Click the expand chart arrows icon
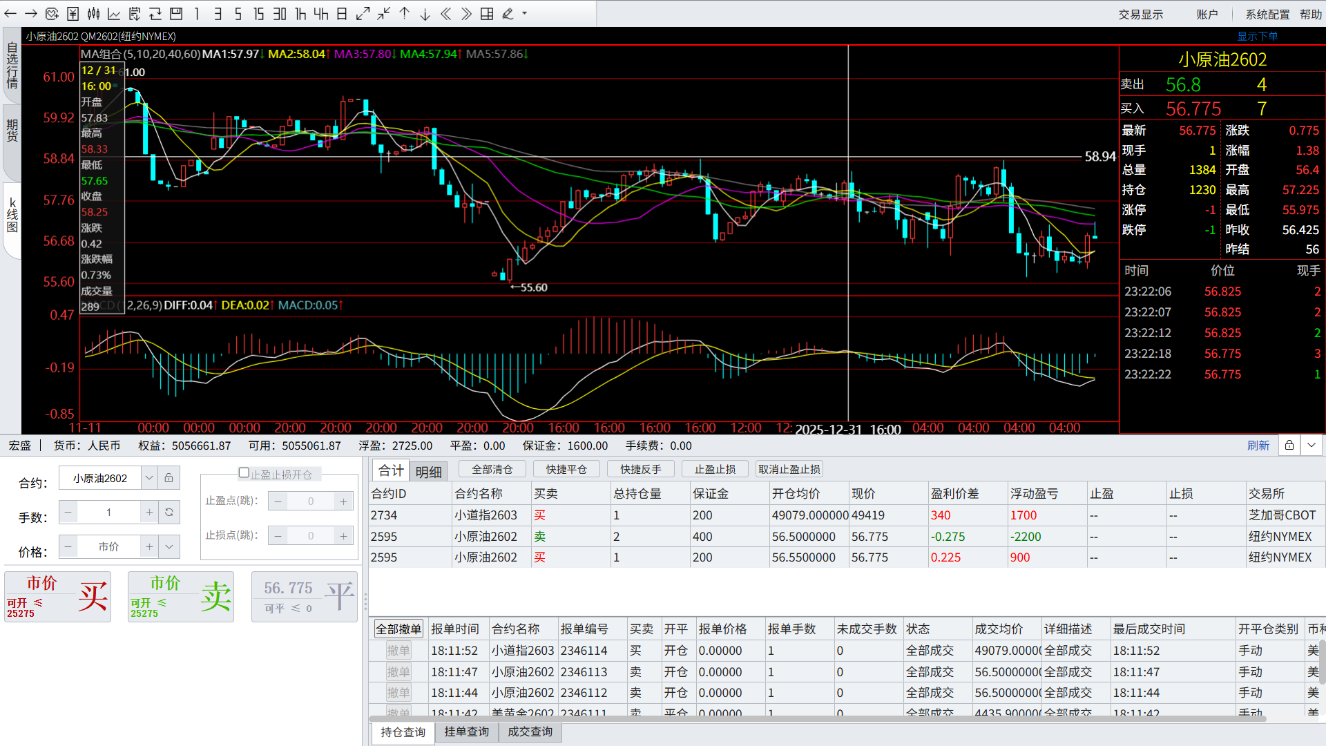This screenshot has height=746, width=1326. point(363,14)
